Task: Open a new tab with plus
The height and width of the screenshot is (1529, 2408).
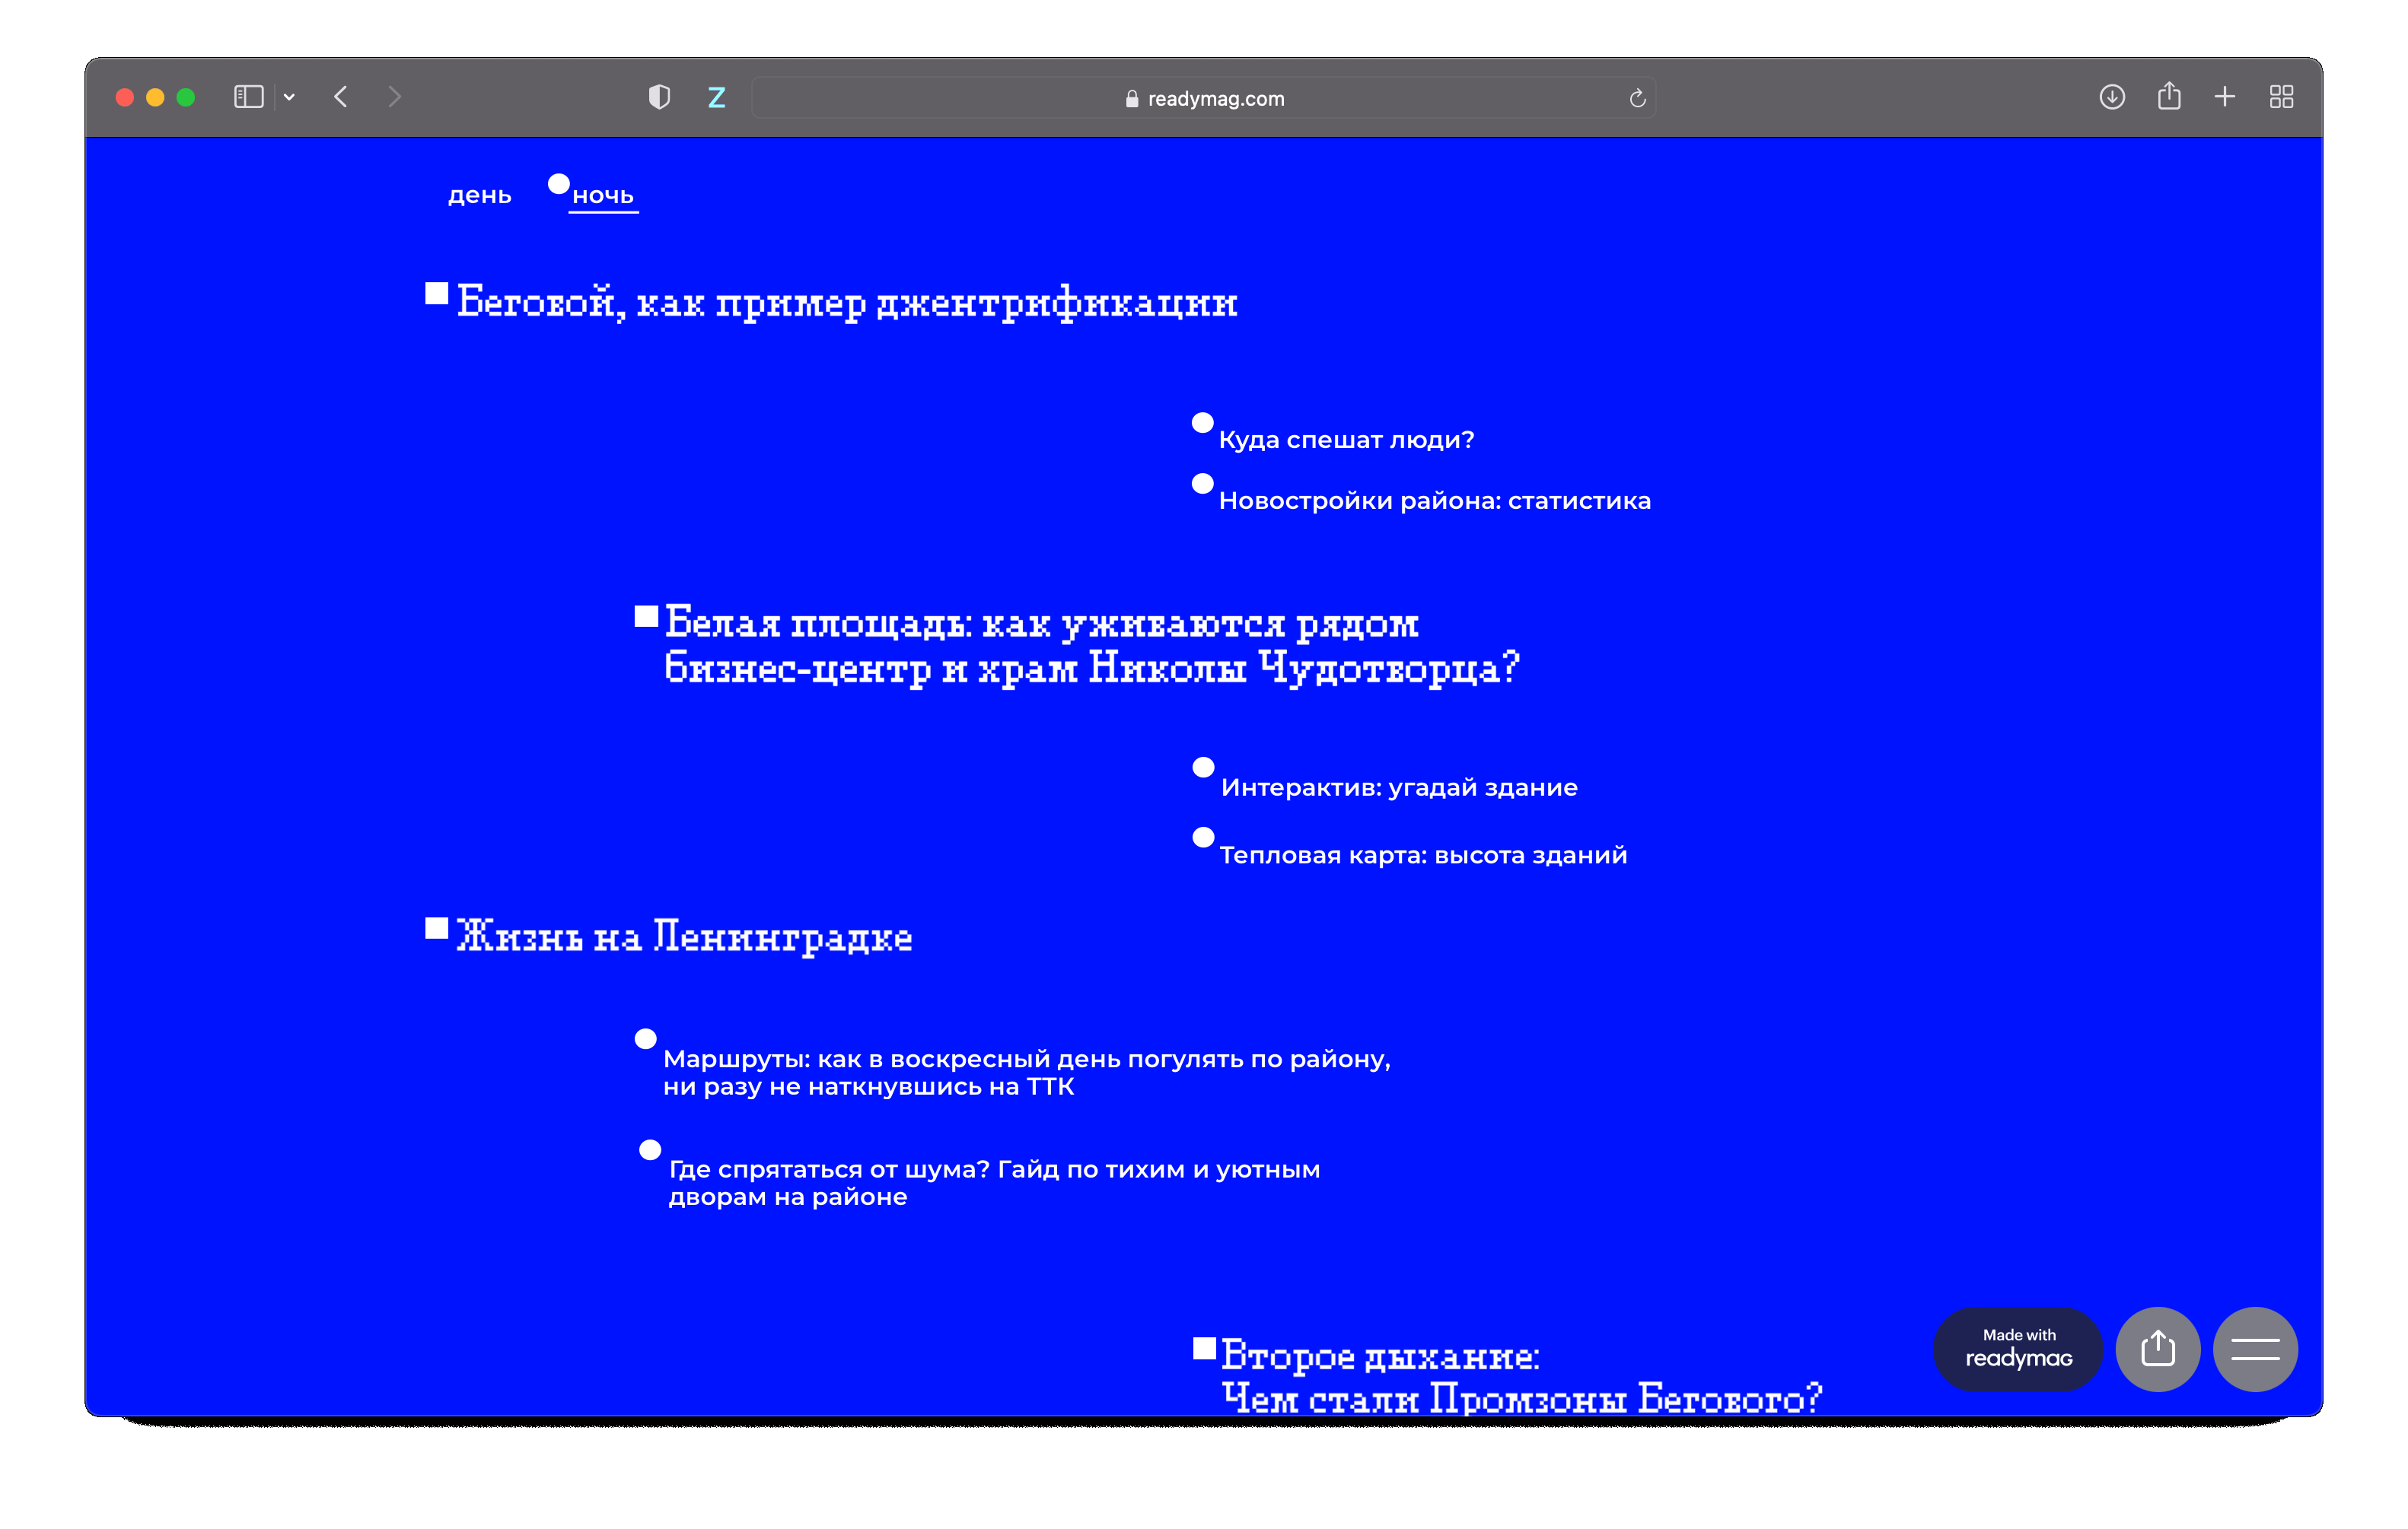Action: coord(2224,97)
